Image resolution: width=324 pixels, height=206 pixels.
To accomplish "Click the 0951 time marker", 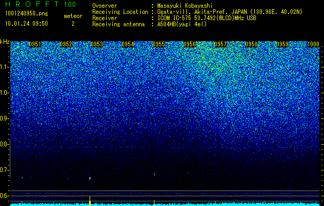I will click(x=35, y=44).
